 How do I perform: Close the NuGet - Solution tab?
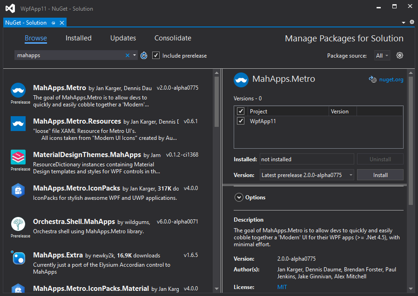click(x=62, y=23)
